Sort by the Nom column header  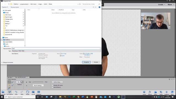pos(29,10)
